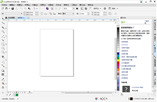Open the 对象 menu
The image size is (157, 102).
[x=35, y=5]
